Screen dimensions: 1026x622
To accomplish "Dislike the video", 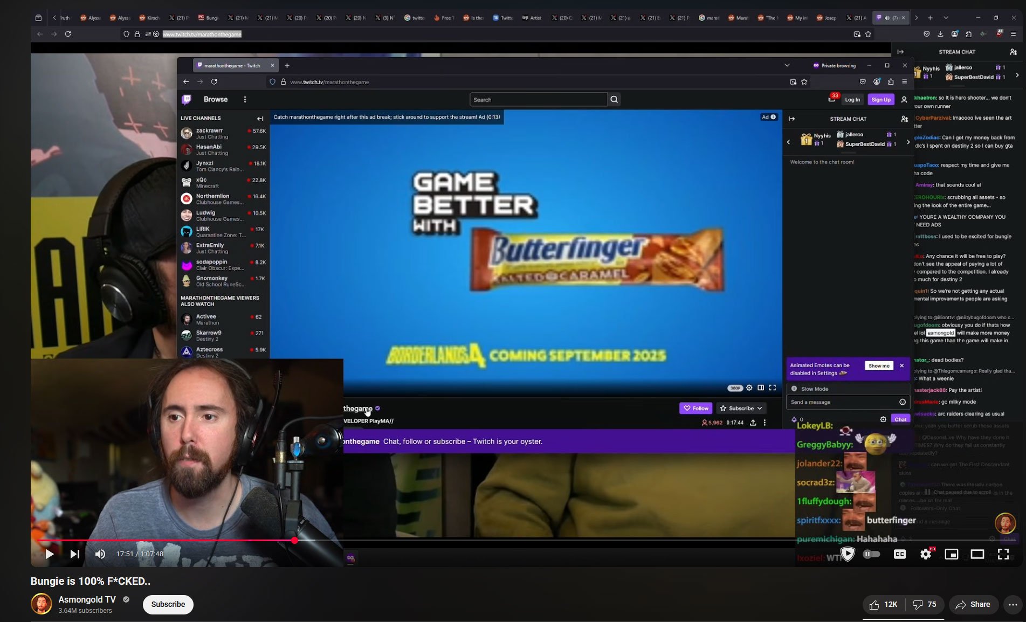I will click(925, 605).
